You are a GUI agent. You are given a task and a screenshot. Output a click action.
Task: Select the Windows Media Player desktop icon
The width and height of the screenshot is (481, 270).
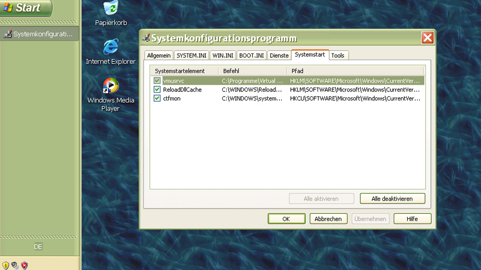click(110, 95)
